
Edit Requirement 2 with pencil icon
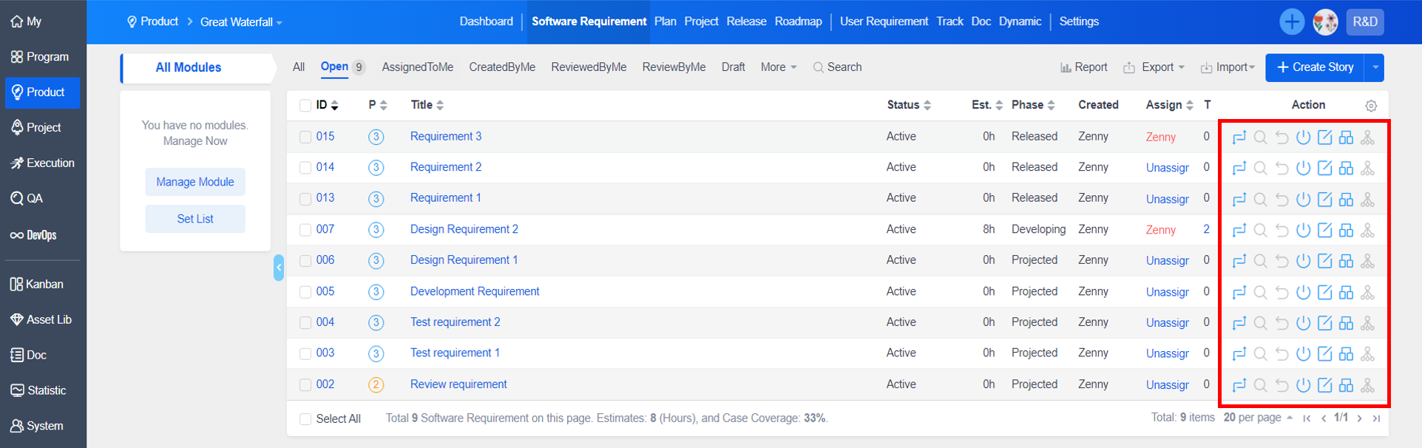(1325, 169)
